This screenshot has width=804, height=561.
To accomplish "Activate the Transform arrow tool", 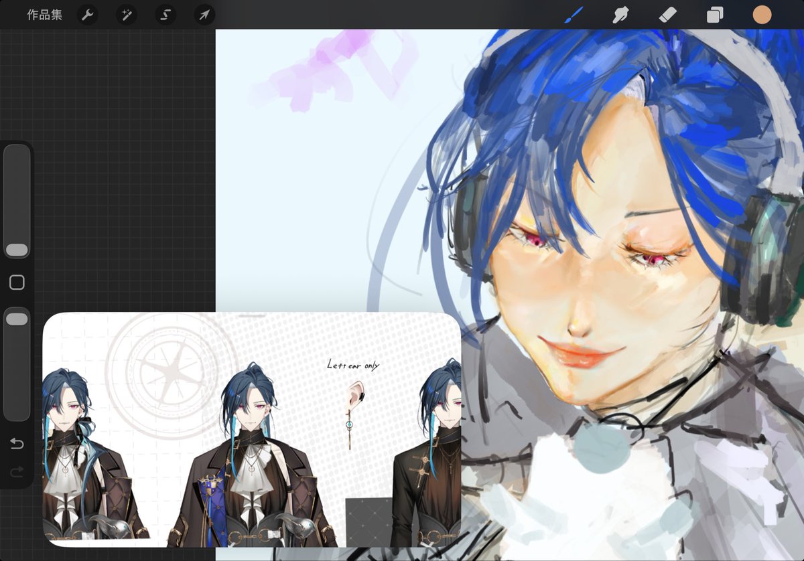I will [x=204, y=15].
